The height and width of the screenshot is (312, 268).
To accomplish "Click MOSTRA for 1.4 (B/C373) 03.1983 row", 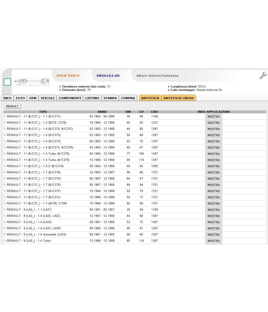I will pos(214,135).
